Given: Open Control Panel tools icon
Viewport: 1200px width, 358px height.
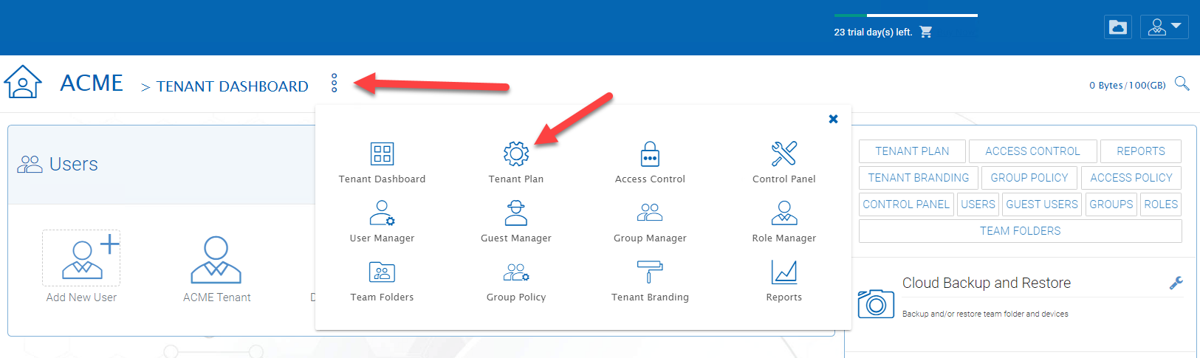Looking at the screenshot, I should pos(784,154).
